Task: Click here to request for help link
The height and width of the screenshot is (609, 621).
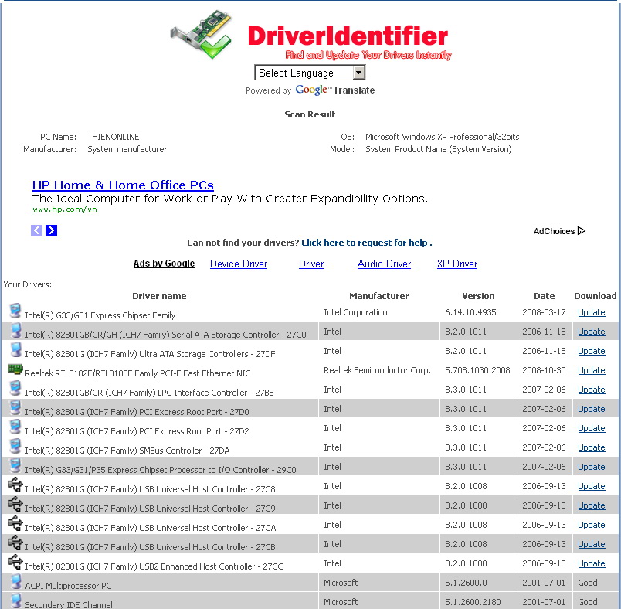Action: tap(367, 243)
